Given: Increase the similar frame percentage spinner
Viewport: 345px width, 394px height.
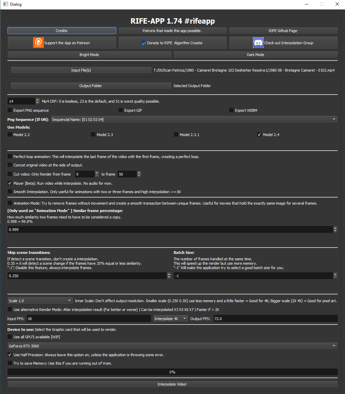Looking at the screenshot, I should [x=335, y=228].
